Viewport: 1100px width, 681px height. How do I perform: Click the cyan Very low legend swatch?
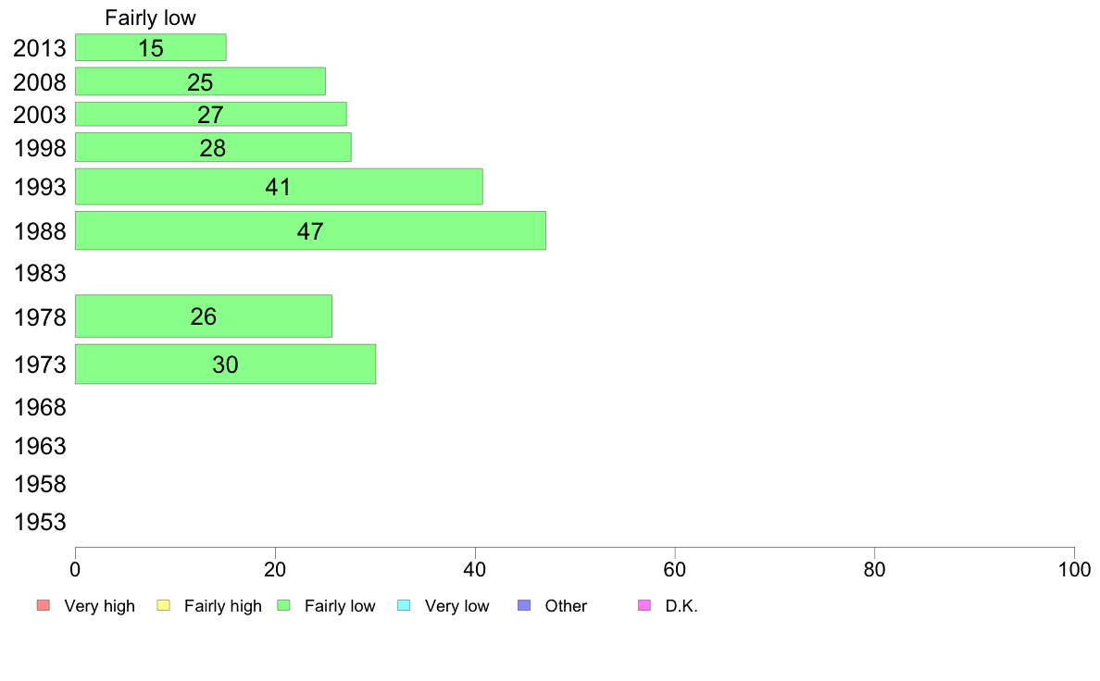coord(404,605)
